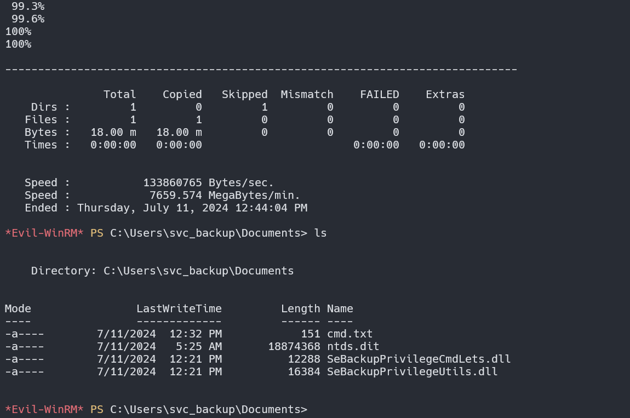
Task: Click the 18874368 file length value
Action: pos(294,346)
